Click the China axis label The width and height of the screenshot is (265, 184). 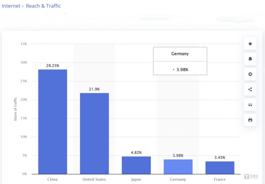(x=53, y=180)
